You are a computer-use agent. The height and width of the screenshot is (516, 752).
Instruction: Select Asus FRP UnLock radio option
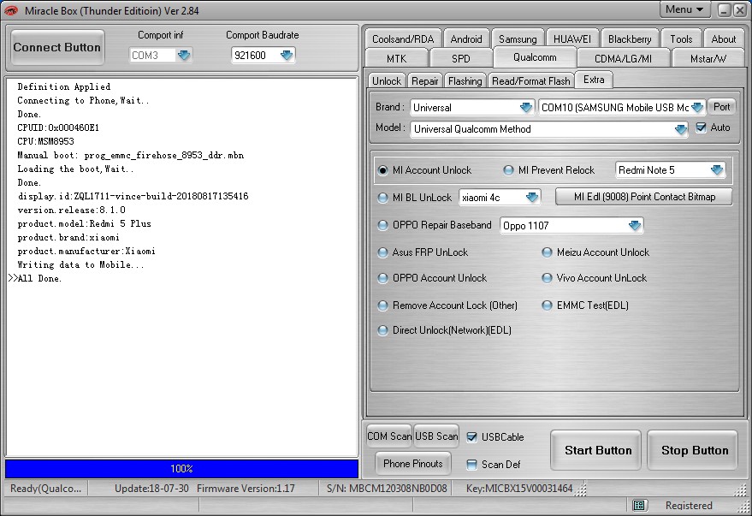click(x=382, y=252)
